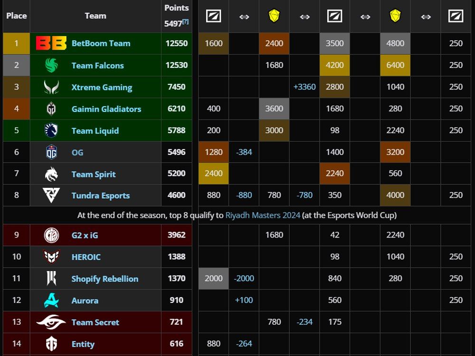
Task: Open the Riyadh Masters 2024 link
Action: tap(263, 215)
